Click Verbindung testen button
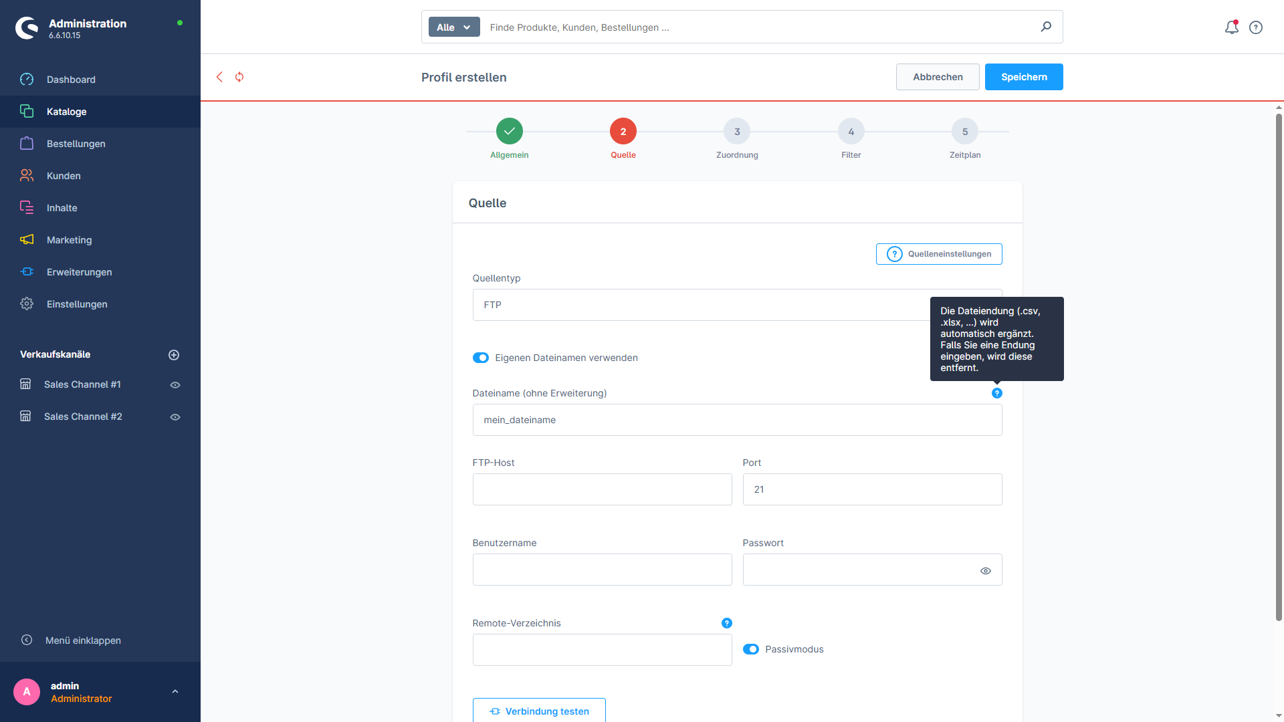1284x722 pixels. [x=539, y=711]
